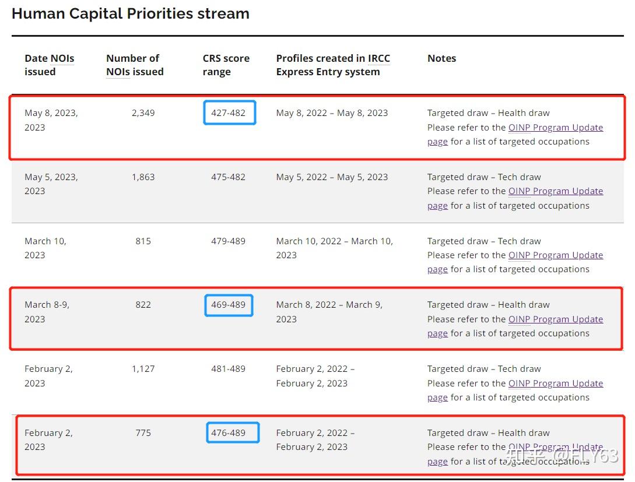
Task: Open OINP Program Update link in May 5 row
Action: click(556, 191)
